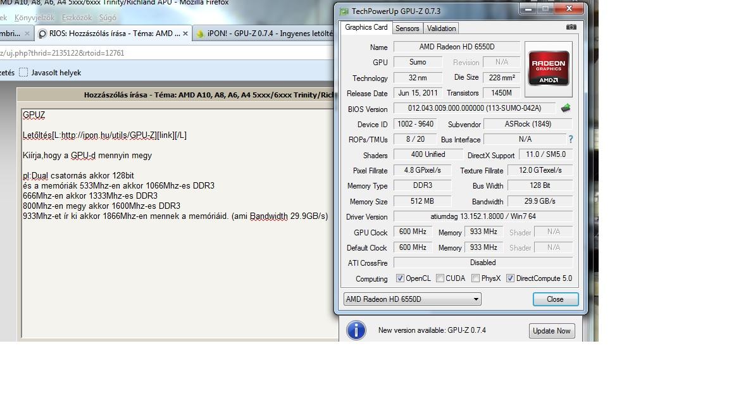Image resolution: width=729 pixels, height=410 pixels.
Task: Switch to the Graphics Card tab
Action: [366, 27]
